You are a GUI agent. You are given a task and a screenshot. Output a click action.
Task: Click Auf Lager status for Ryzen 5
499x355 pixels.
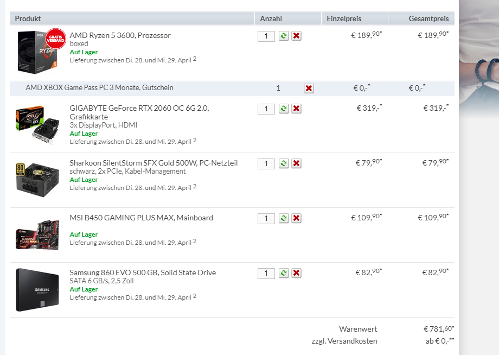click(84, 52)
